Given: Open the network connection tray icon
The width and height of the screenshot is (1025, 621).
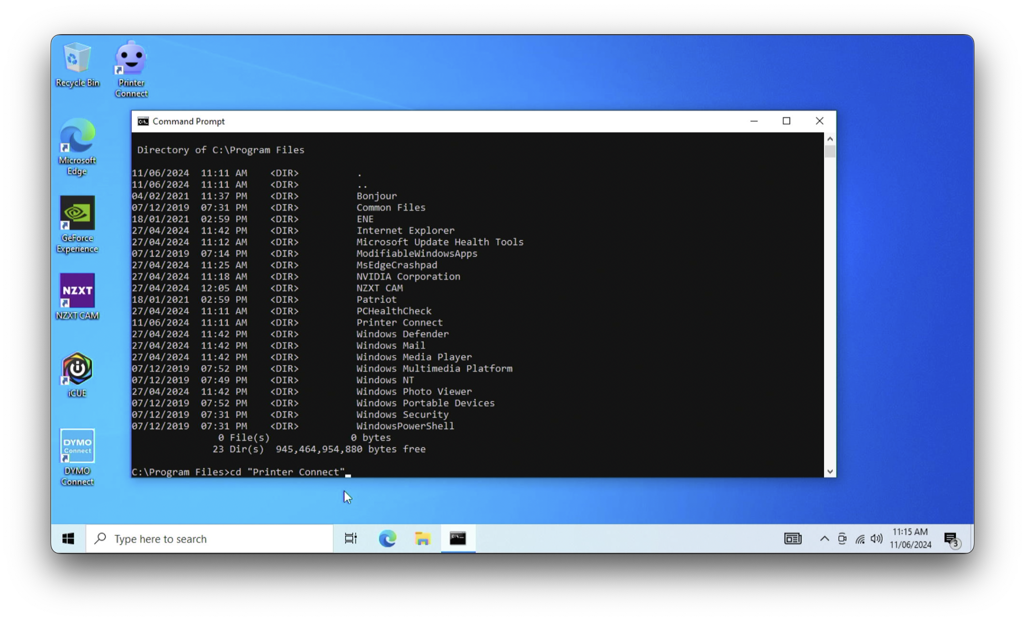Looking at the screenshot, I should [x=860, y=539].
